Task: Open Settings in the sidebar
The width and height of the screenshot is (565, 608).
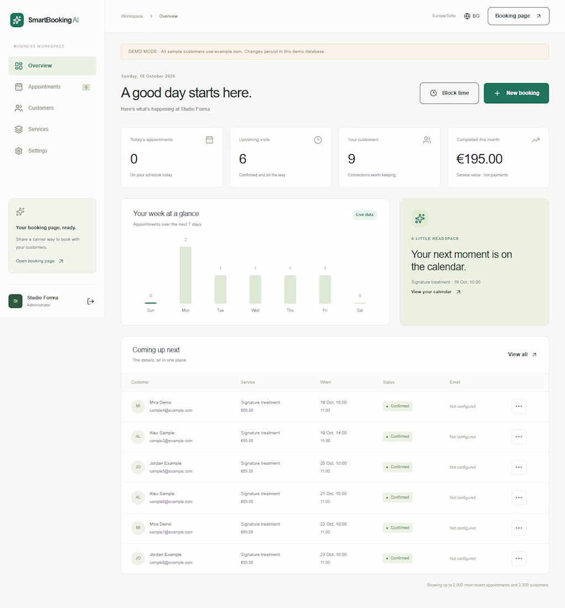Action: [52, 150]
